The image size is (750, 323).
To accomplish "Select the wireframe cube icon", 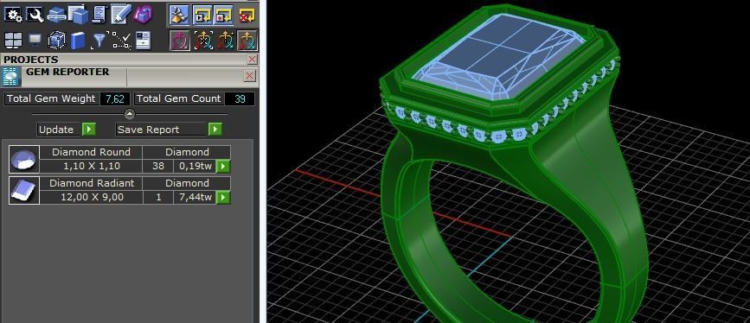I will click(x=56, y=41).
